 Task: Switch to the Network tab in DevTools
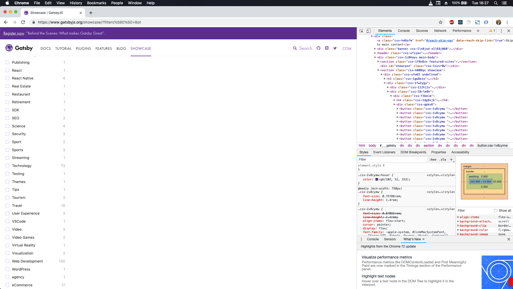(x=440, y=31)
